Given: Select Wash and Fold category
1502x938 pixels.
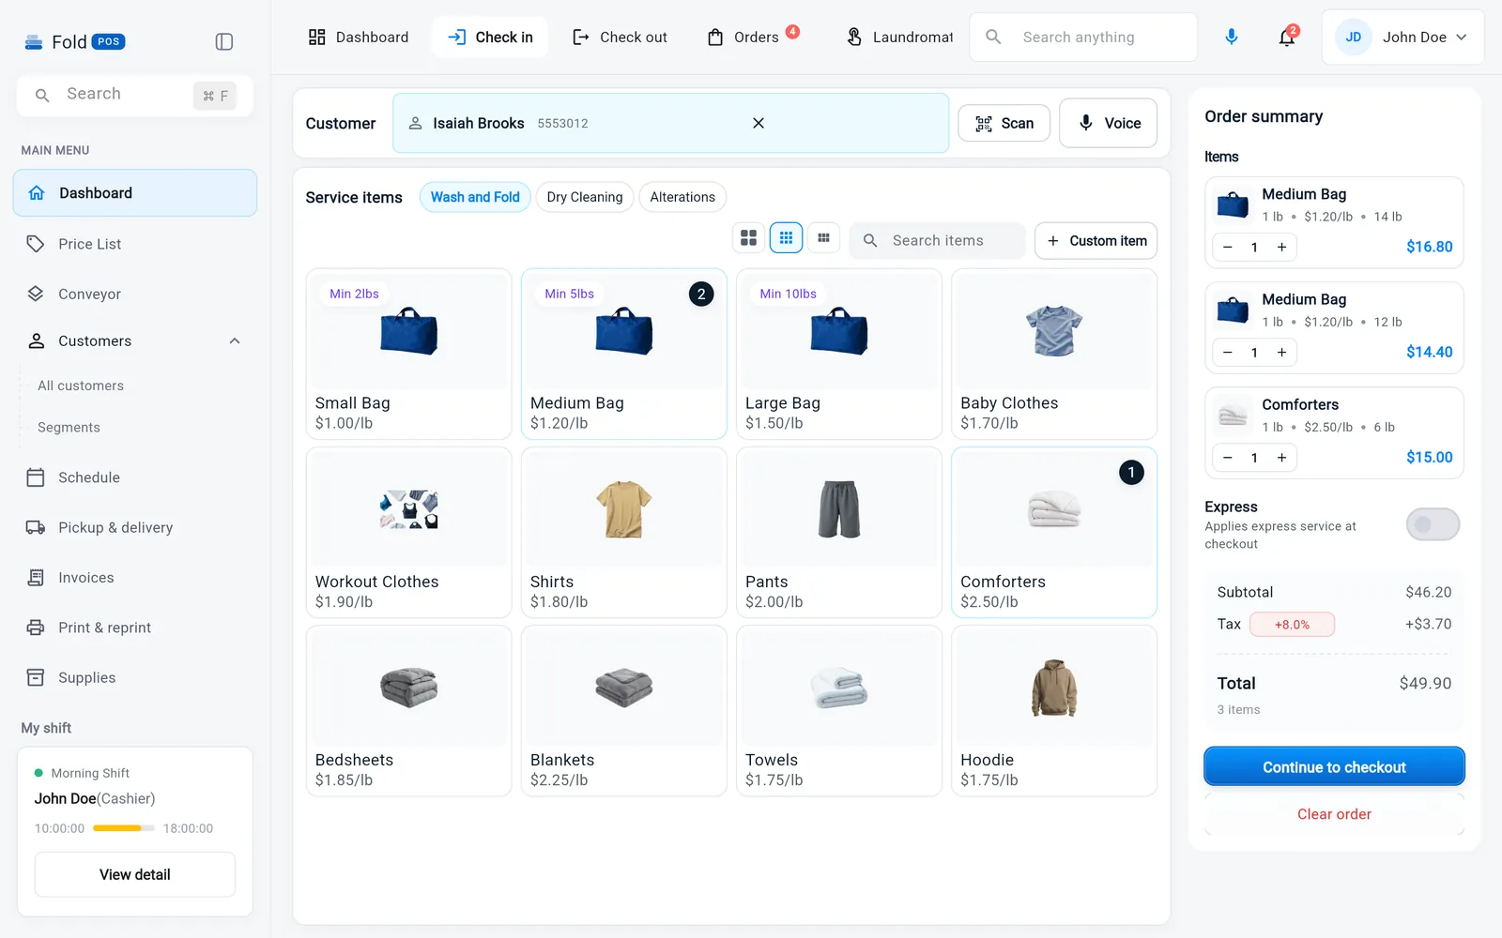Looking at the screenshot, I should tap(475, 197).
